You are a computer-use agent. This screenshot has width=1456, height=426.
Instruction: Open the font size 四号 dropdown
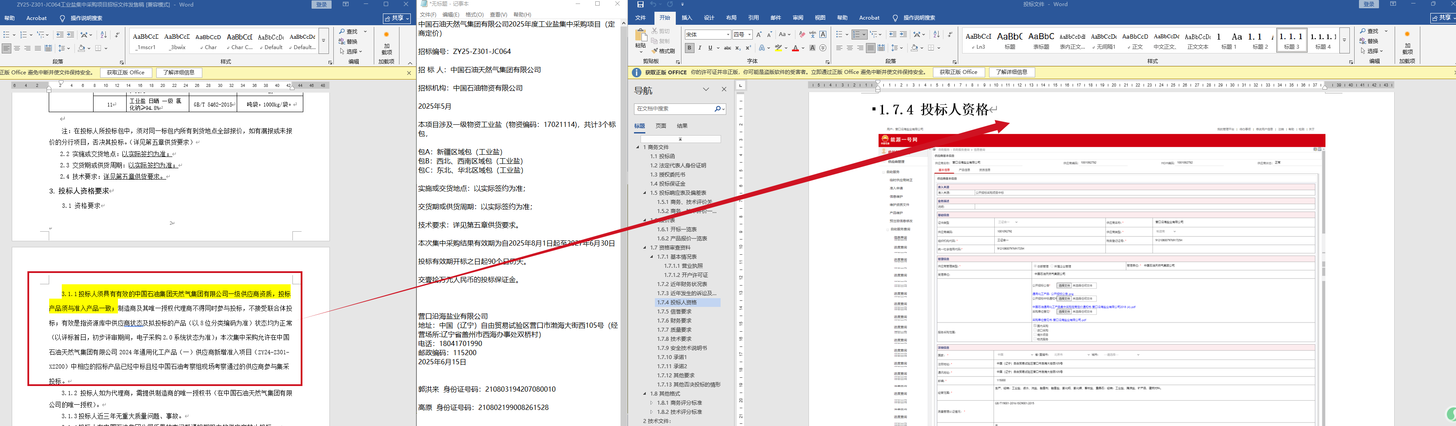pos(749,34)
